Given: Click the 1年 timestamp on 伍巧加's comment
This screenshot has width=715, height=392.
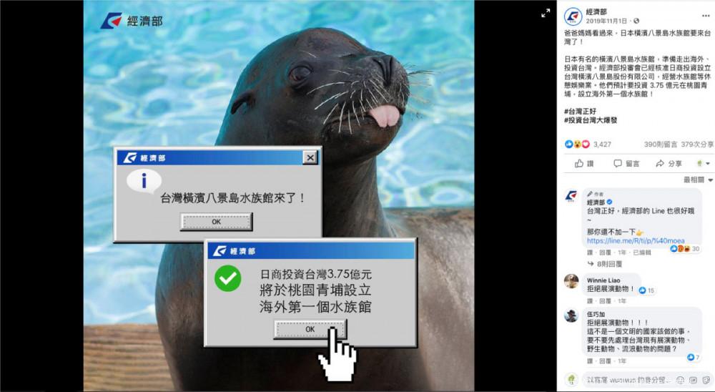Looking at the screenshot, I should (x=622, y=361).
